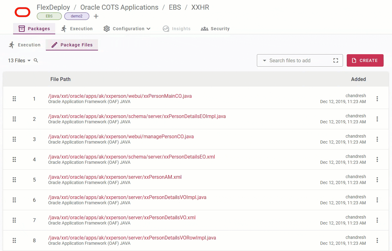Image resolution: width=392 pixels, height=251 pixels.
Task: Add a new tag with the plus icon
Action: [96, 16]
